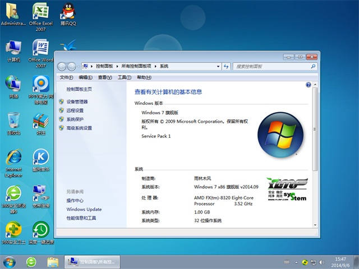Expand arrow before 控制面板 in breadcrumb

click(x=91, y=66)
